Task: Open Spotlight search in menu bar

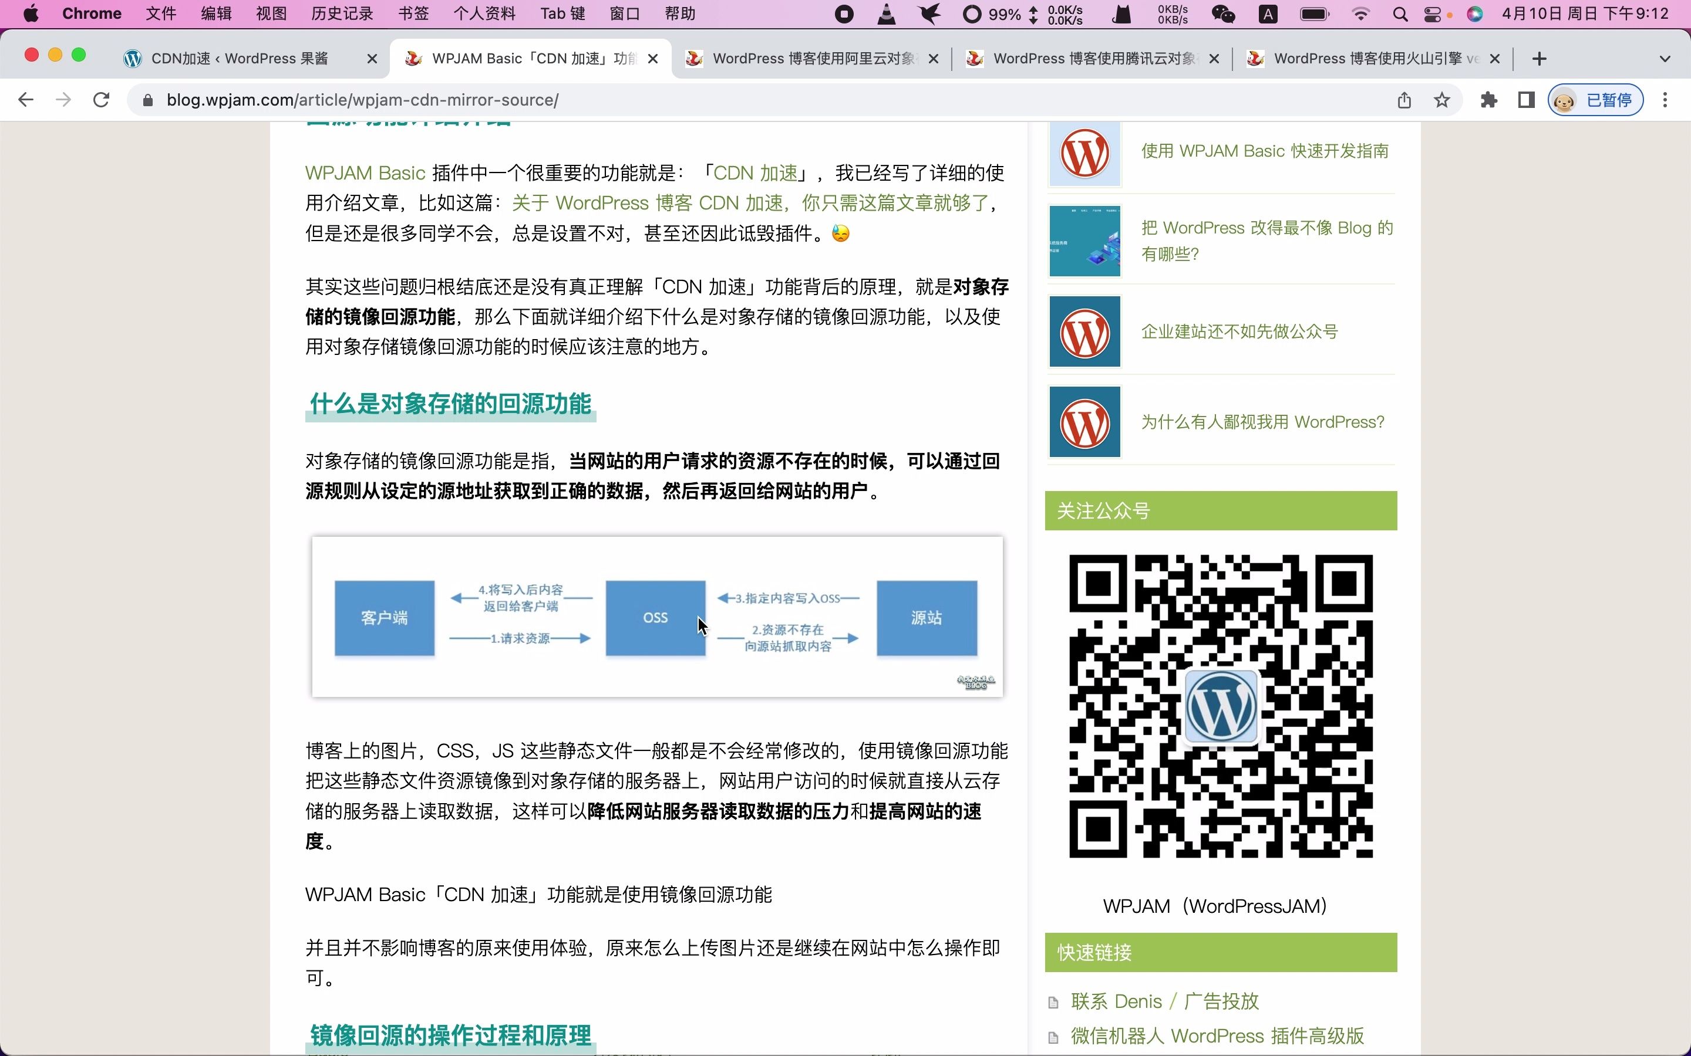Action: [x=1400, y=14]
